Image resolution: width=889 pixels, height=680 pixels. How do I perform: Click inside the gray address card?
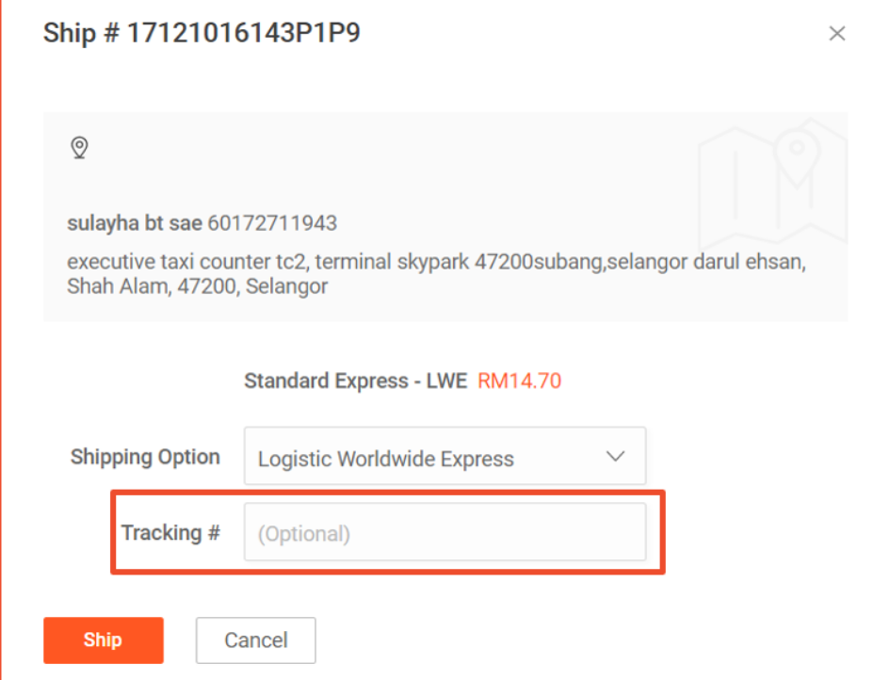[445, 217]
